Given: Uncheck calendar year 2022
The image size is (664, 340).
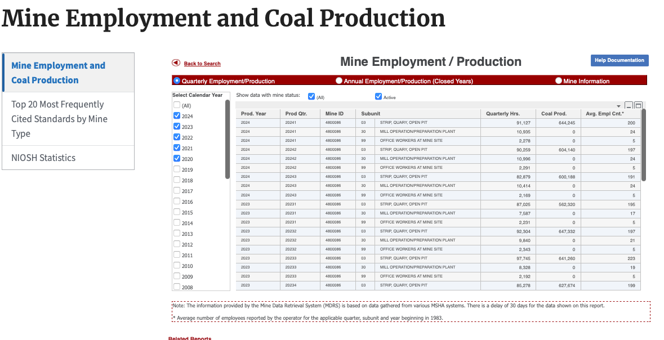Looking at the screenshot, I should pos(177,137).
